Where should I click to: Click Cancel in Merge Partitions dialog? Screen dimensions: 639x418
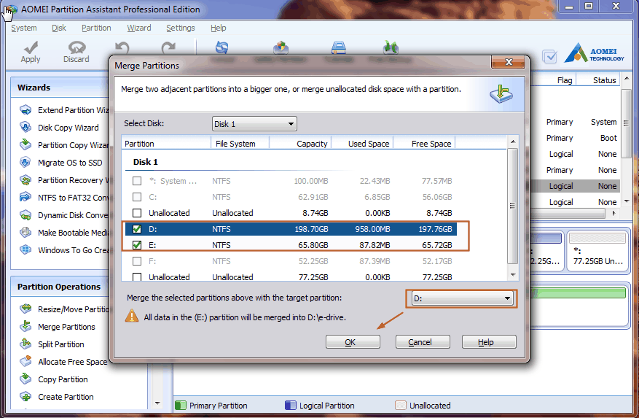[x=423, y=342]
